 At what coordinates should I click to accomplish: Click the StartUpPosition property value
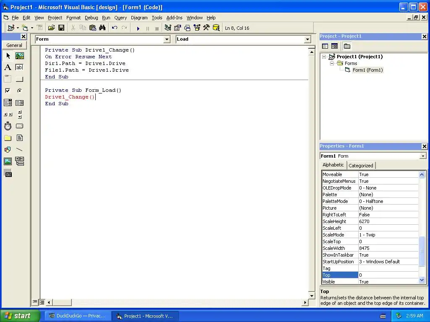point(388,262)
